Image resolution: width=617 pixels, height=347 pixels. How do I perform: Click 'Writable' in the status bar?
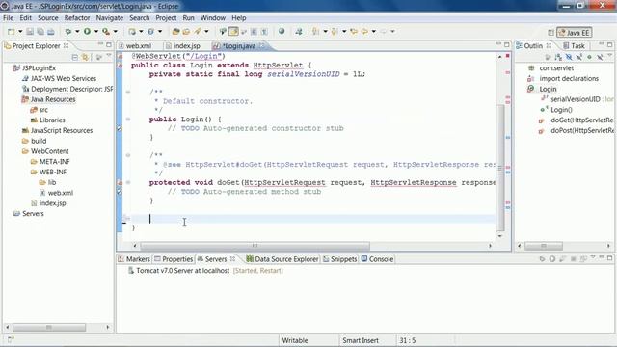pos(295,340)
